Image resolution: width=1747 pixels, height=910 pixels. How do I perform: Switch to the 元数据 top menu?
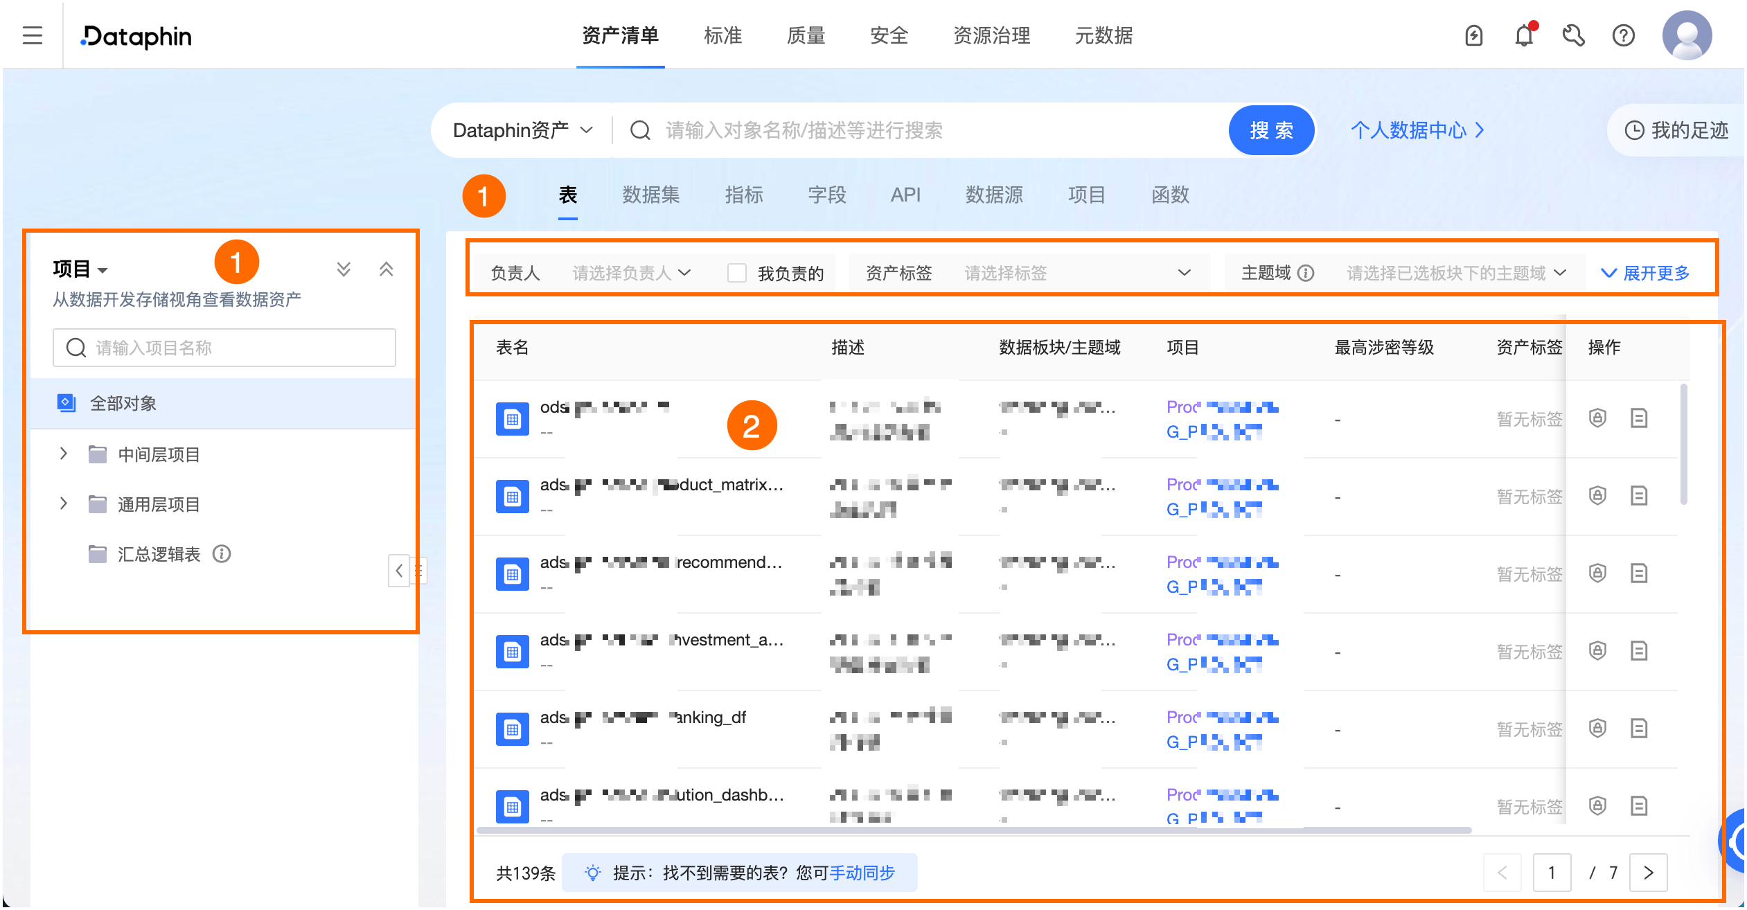point(1104,35)
